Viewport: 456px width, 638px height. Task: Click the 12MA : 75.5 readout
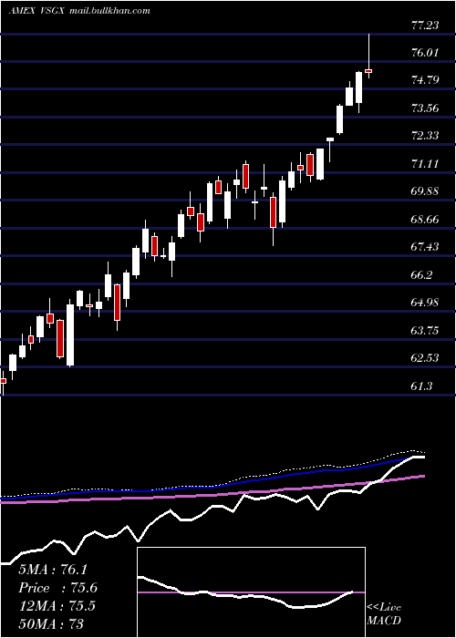click(57, 606)
